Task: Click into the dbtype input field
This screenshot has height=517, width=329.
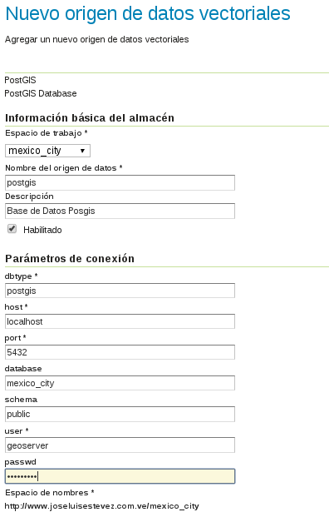Action: (x=120, y=291)
